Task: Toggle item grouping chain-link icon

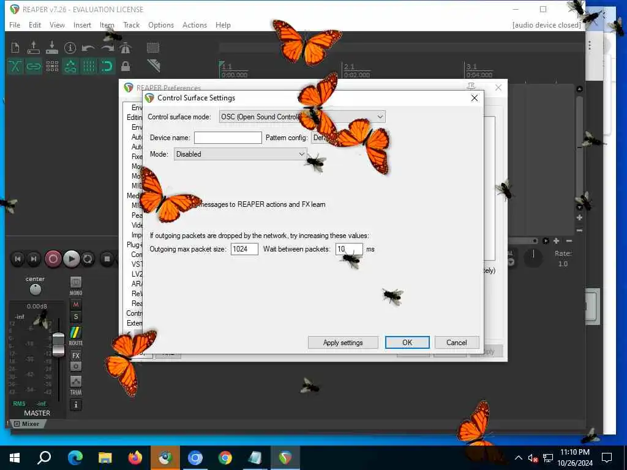Action: click(x=34, y=66)
